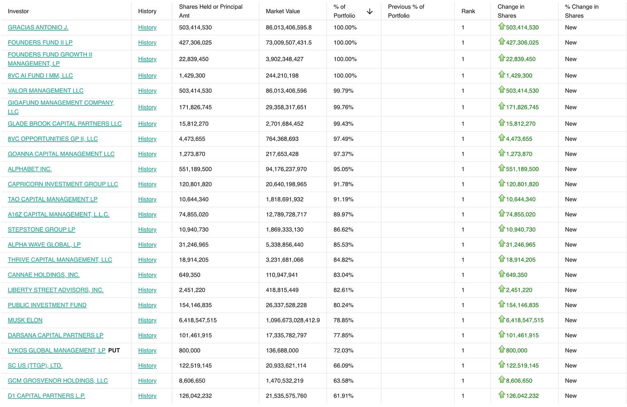The width and height of the screenshot is (627, 407).
Task: View History for Darsana Capital Partners
Action: (x=147, y=335)
